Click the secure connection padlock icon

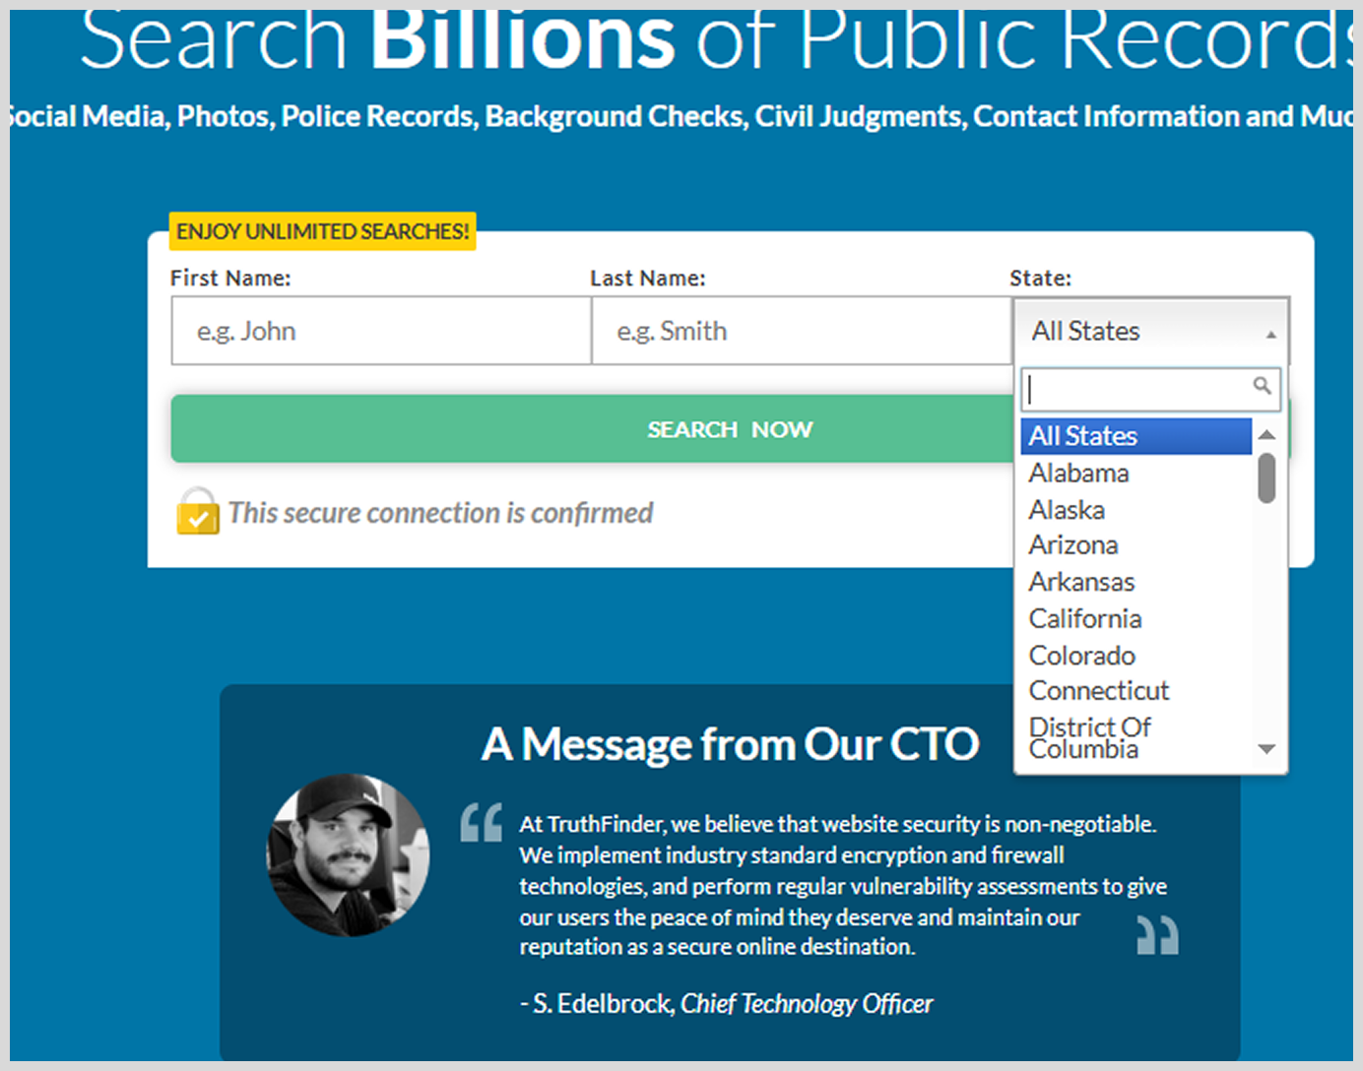point(198,511)
